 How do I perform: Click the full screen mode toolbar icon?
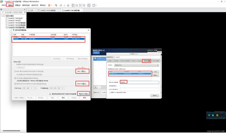(x=80, y=5)
